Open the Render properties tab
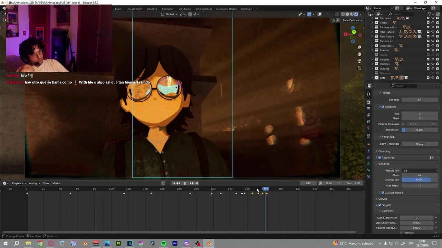 (x=368, y=102)
